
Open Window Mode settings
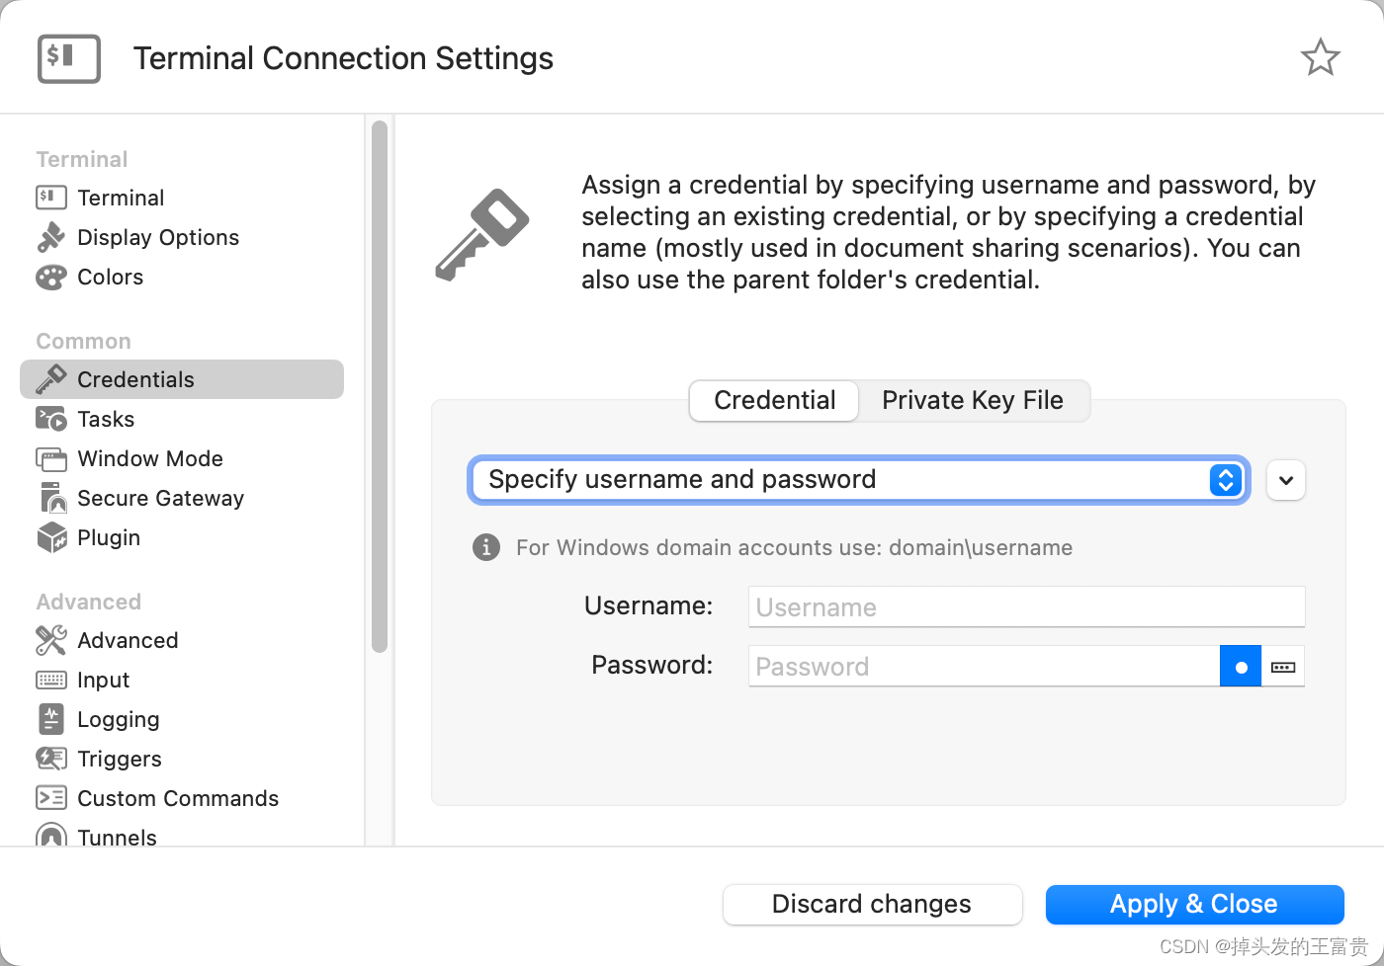point(149,458)
